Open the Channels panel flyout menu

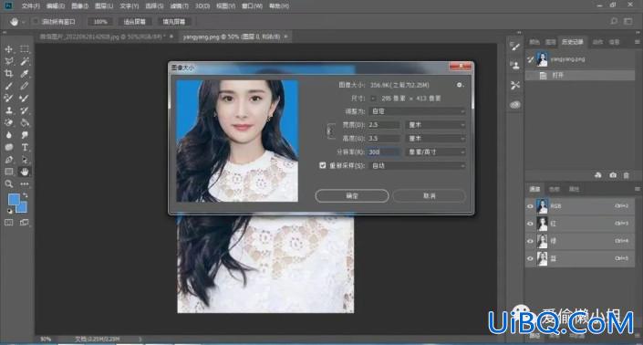[x=637, y=189]
